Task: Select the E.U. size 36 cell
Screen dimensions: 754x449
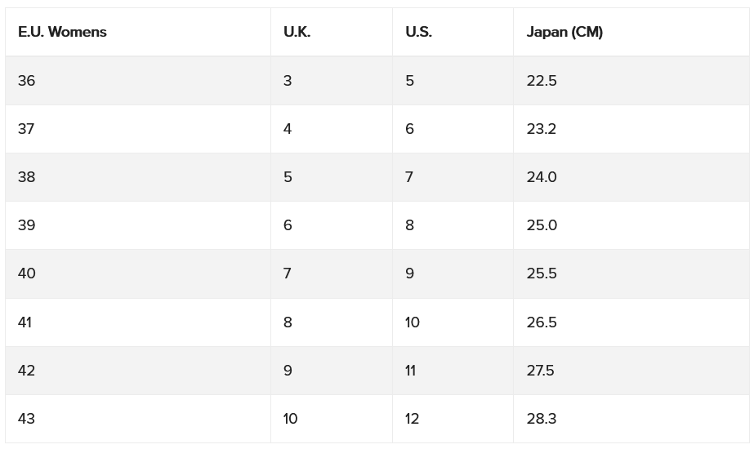Action: click(138, 80)
